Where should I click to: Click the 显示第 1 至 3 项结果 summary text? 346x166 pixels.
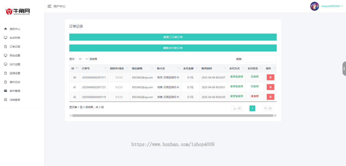point(86,107)
